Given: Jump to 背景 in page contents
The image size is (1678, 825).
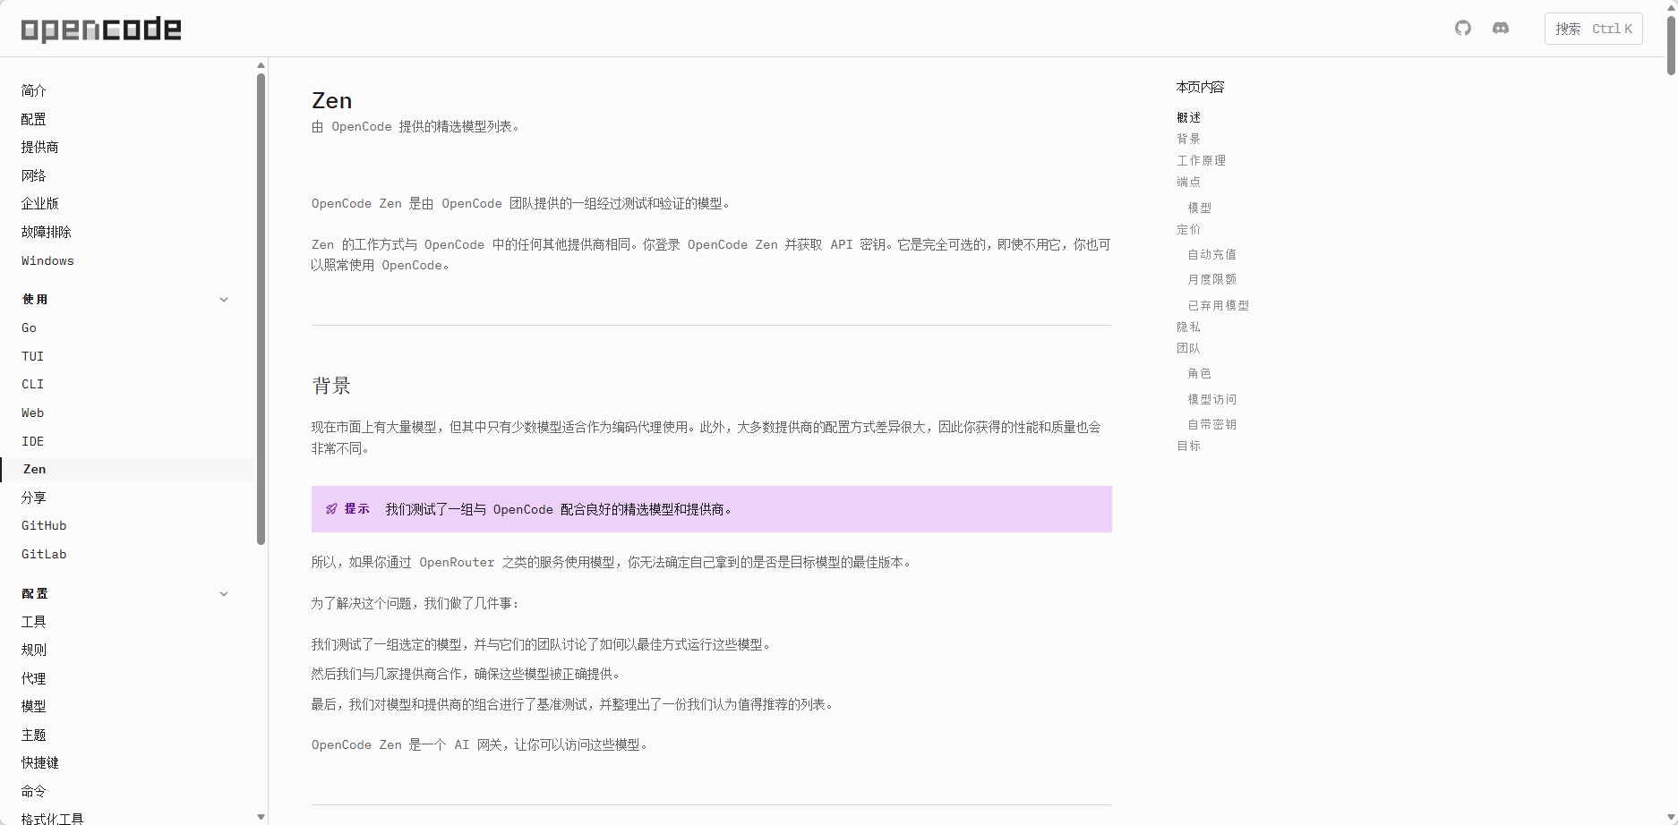Looking at the screenshot, I should 1189,139.
